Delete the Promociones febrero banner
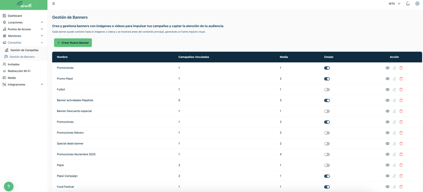Viewport: 423px width, 192px height. pos(401,133)
